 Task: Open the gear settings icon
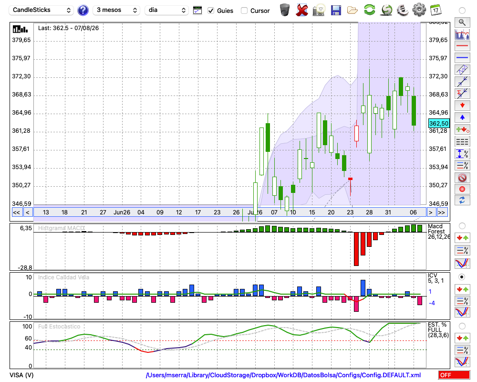pos(419,10)
